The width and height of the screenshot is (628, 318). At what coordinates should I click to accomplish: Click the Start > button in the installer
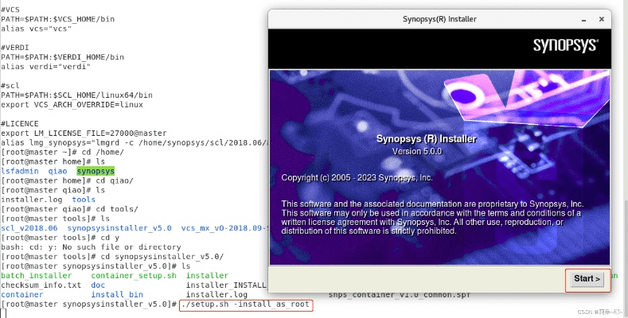pos(587,279)
